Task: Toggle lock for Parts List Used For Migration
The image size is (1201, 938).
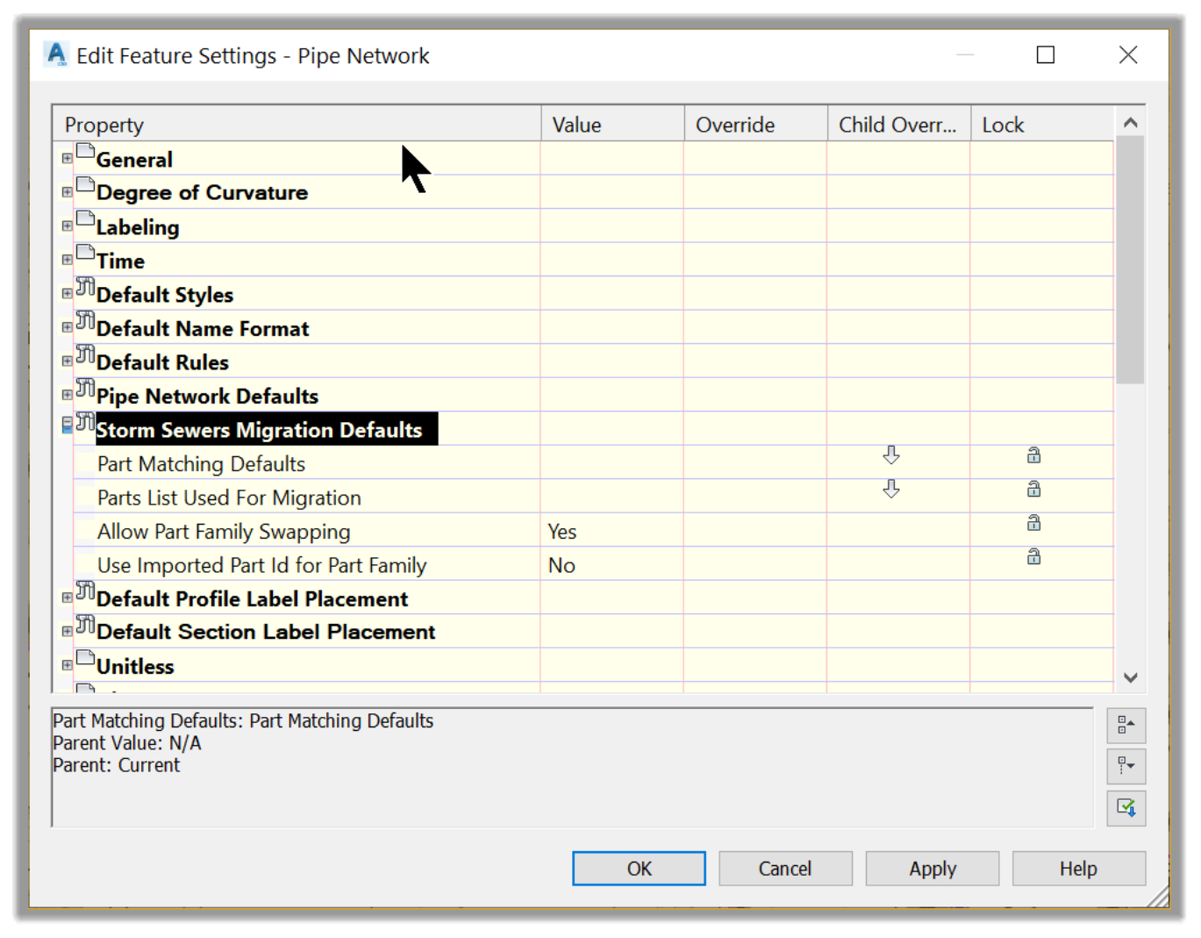Action: click(1034, 489)
